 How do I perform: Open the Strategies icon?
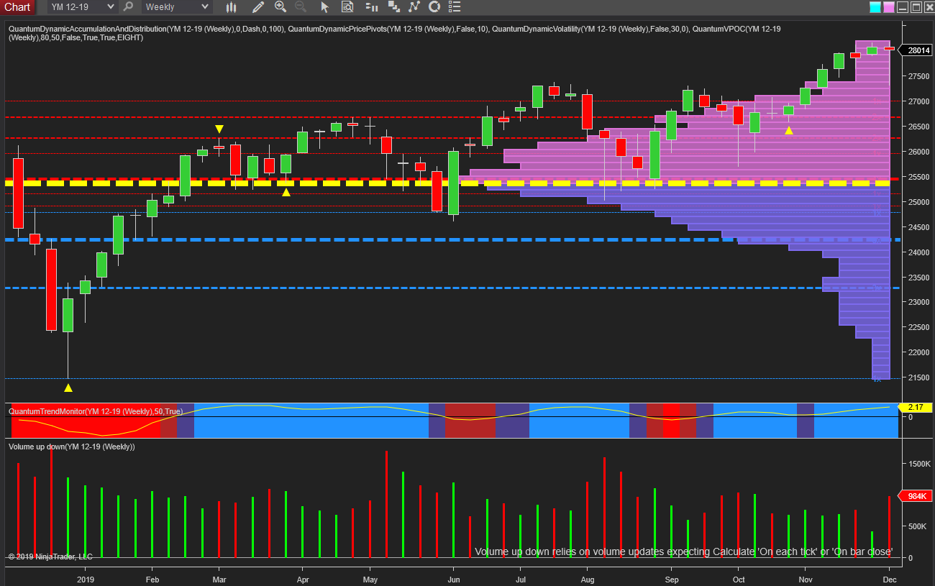(x=434, y=7)
